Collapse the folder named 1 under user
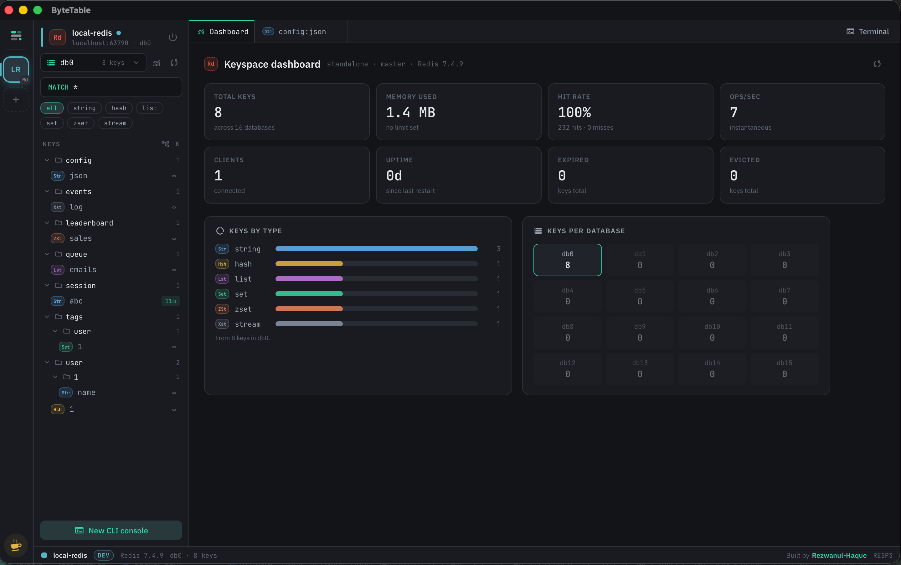 [x=55, y=377]
